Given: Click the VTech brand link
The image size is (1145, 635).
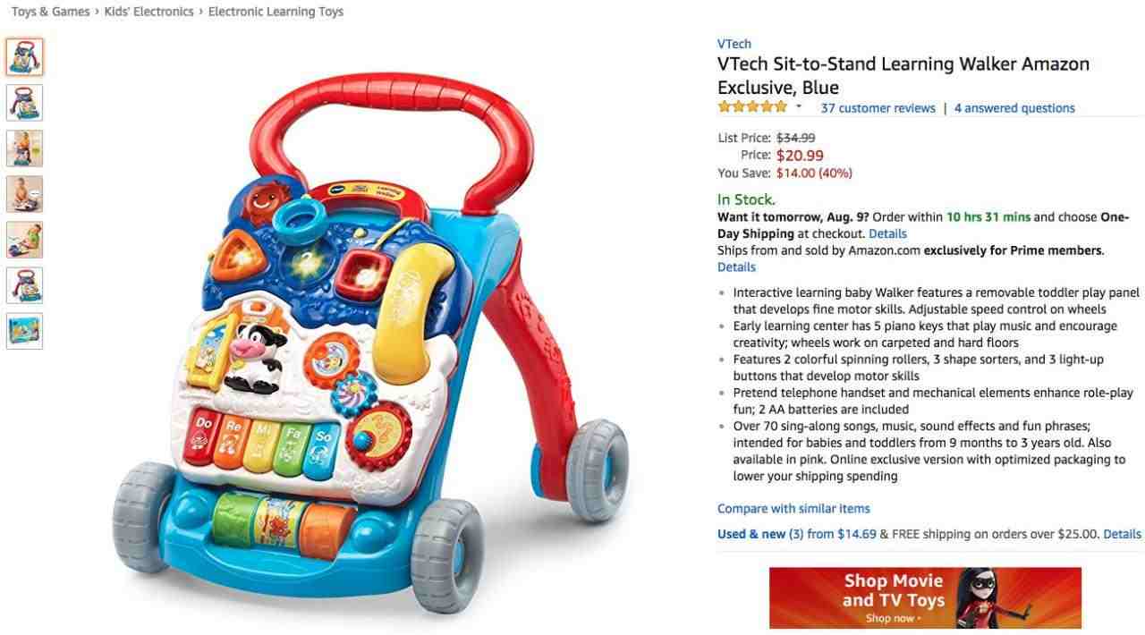Looking at the screenshot, I should click(x=734, y=44).
